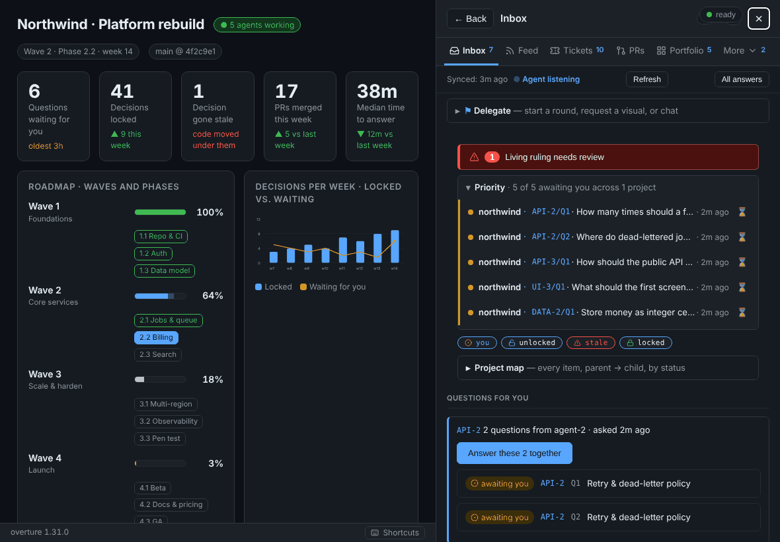Screen dimensions: 780x542
Task: Open the Living ruling needs review alert
Action: tap(608, 157)
